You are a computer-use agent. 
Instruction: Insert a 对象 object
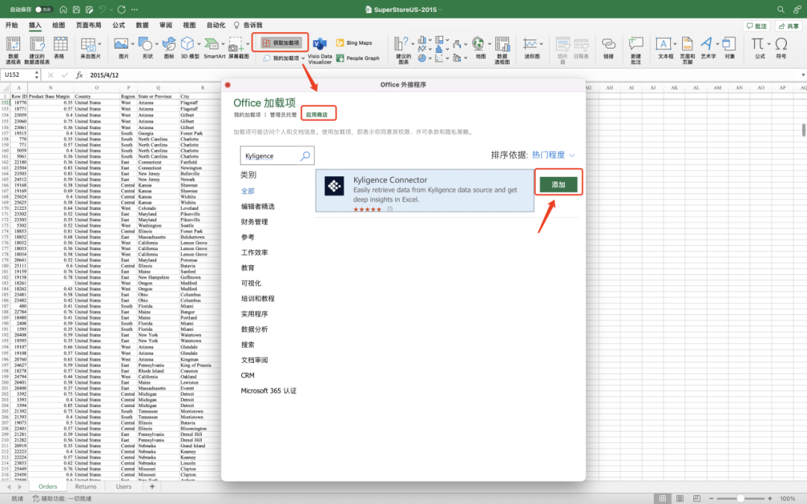729,48
